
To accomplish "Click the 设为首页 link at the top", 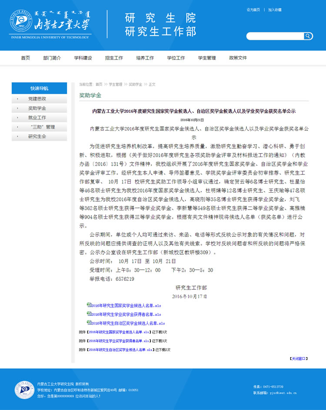I will 253,10.
